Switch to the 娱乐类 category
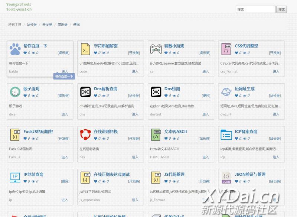 coord(62,25)
